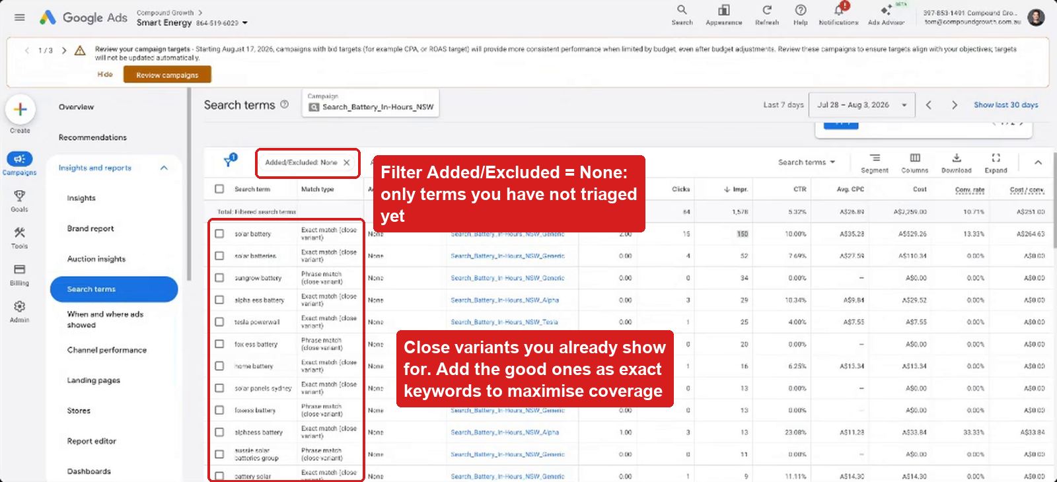Screen dimensions: 1057x482
Task: Open ad group link in alpha ess battery row
Action: click(505, 300)
